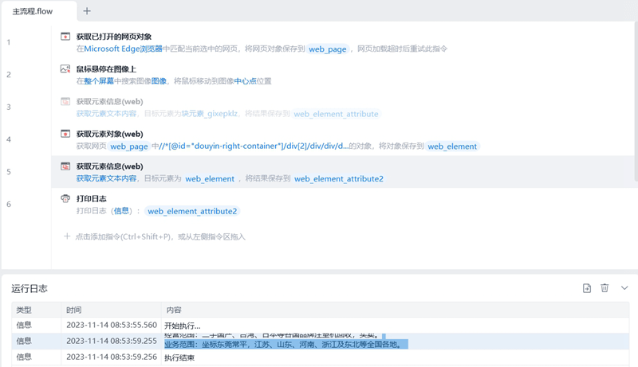Open the 主流程.flow tab
638x367 pixels.
point(33,11)
